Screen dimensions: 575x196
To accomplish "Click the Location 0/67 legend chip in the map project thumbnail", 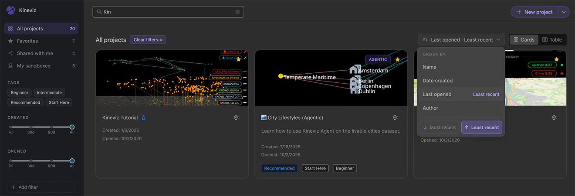I will click(x=541, y=65).
